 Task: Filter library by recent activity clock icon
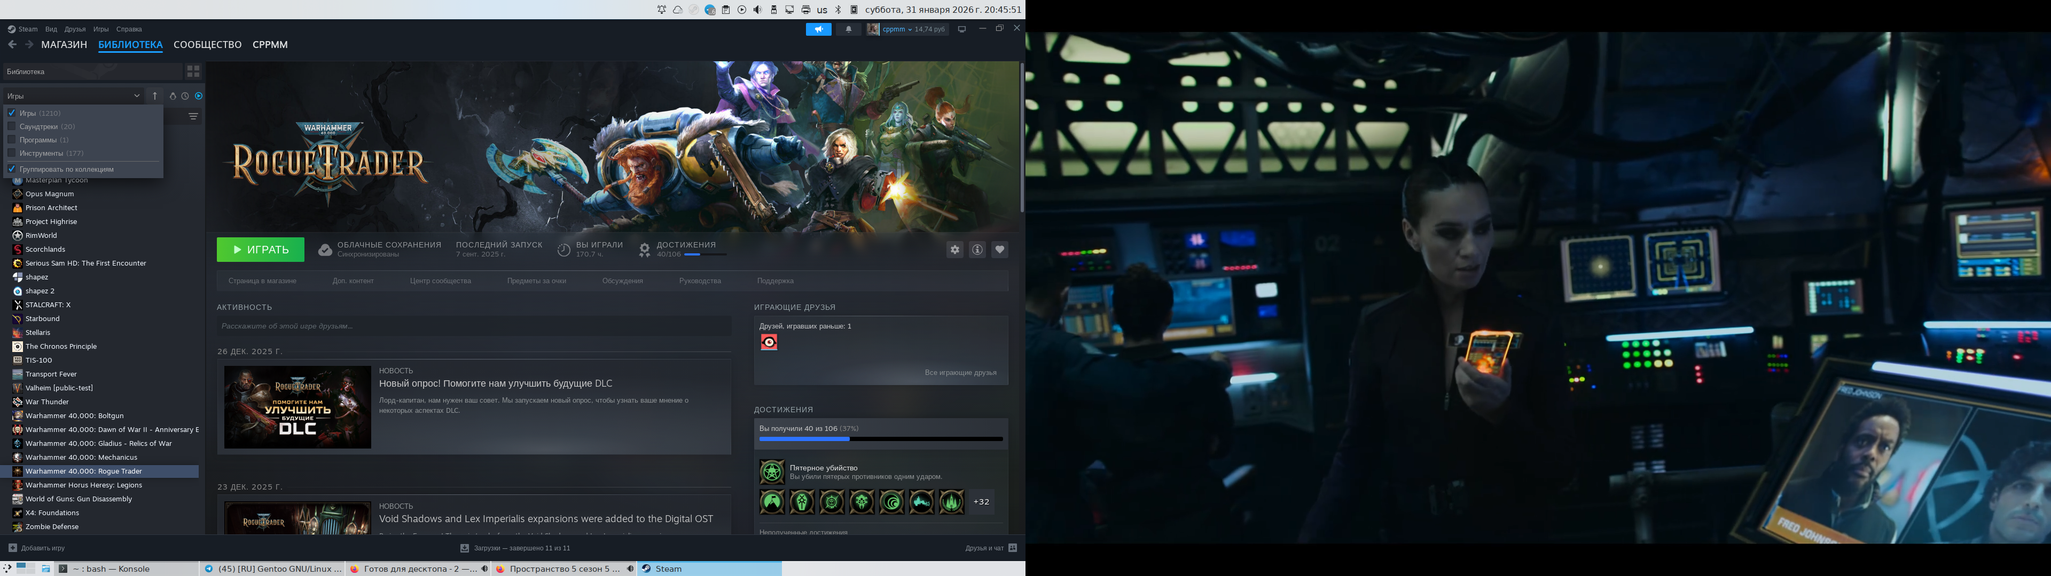185,96
